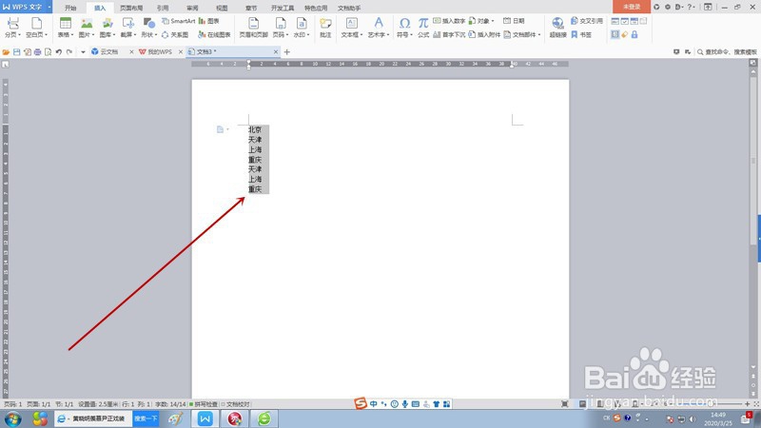This screenshot has height=428, width=761.
Task: Add a new document tab with plus
Action: 287,52
